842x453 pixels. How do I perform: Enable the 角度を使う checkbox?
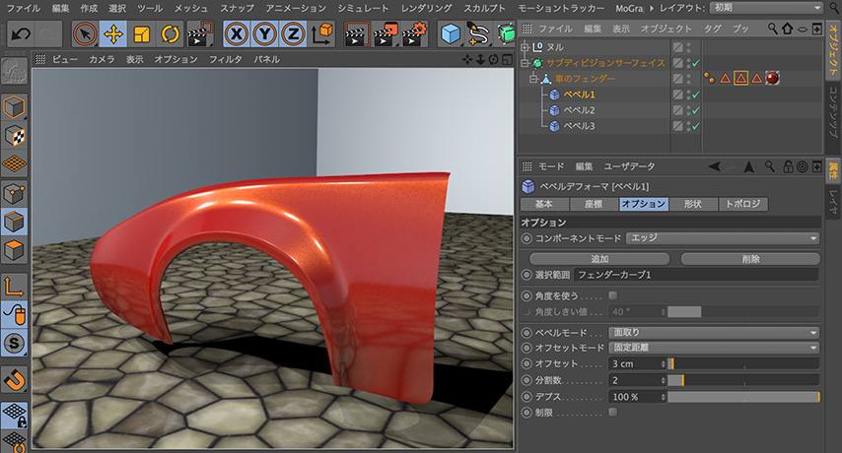[613, 295]
